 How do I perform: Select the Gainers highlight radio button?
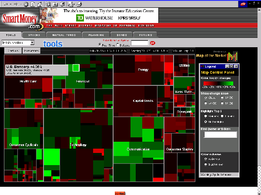(x=205, y=116)
